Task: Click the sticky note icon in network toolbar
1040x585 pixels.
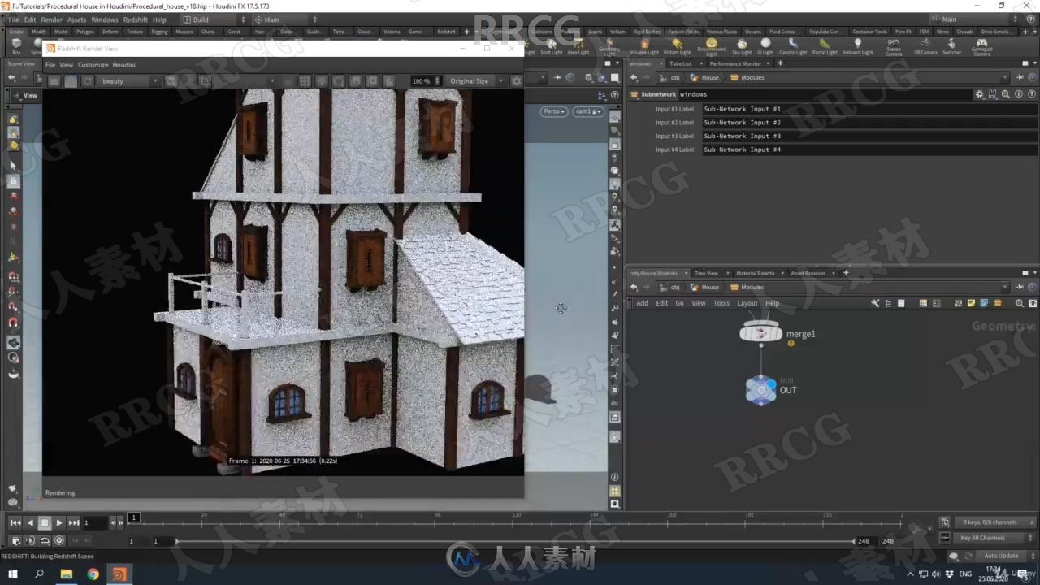Action: (x=972, y=303)
